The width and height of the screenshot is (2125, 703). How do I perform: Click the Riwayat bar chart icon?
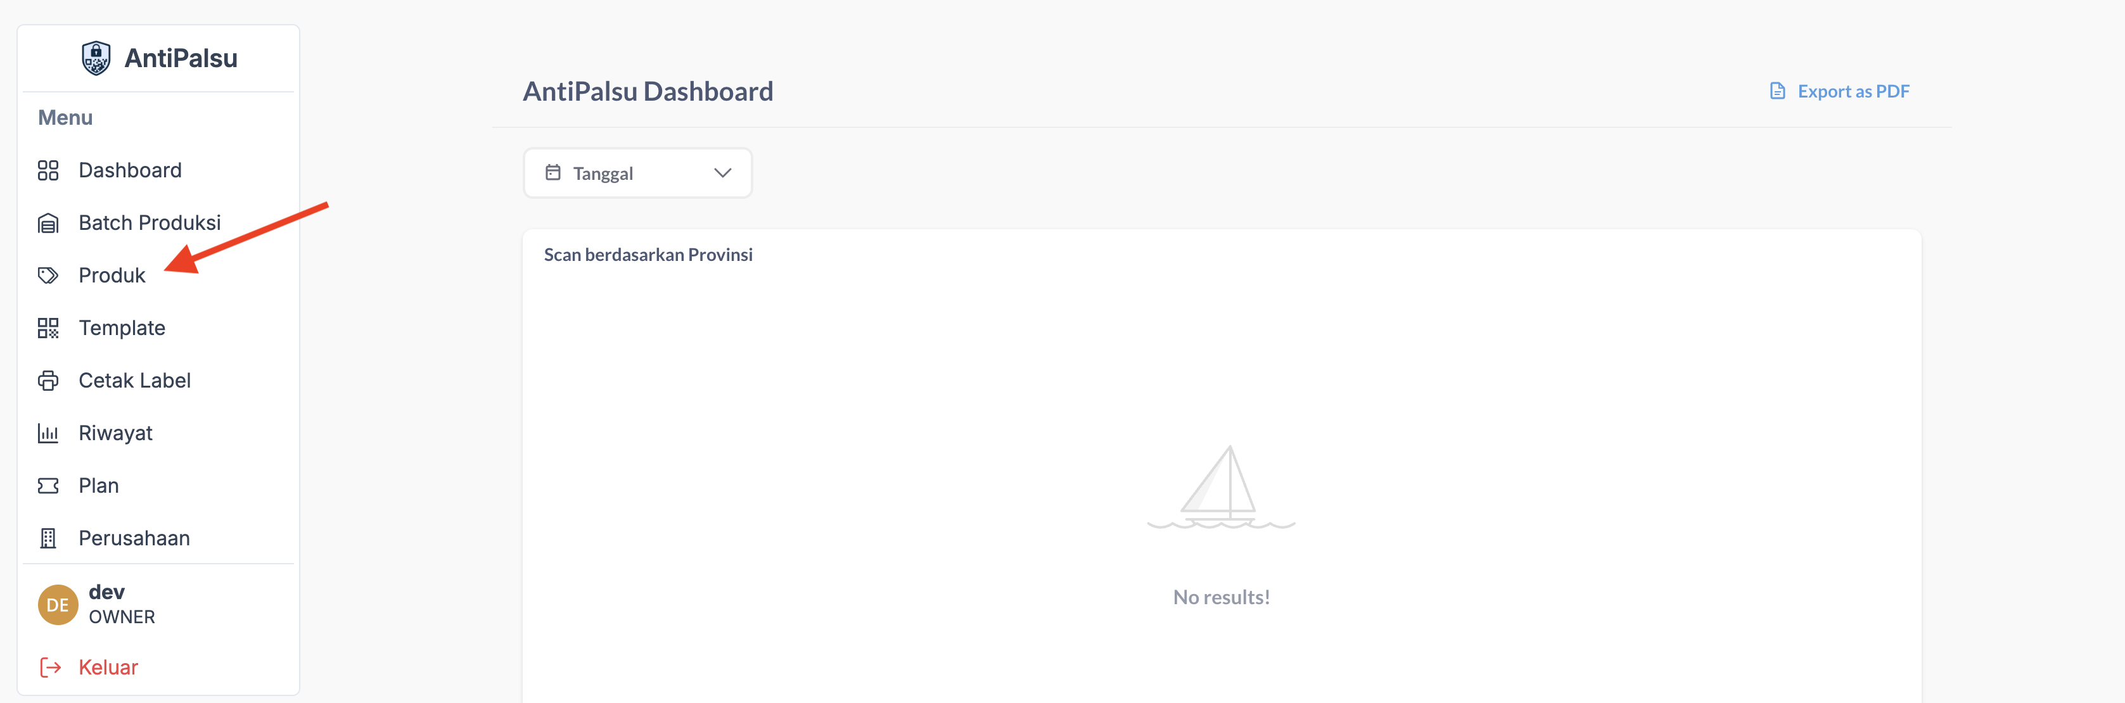tap(48, 433)
